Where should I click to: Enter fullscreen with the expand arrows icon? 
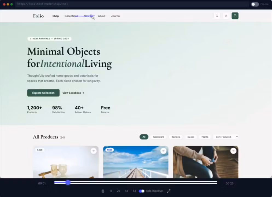169,191
